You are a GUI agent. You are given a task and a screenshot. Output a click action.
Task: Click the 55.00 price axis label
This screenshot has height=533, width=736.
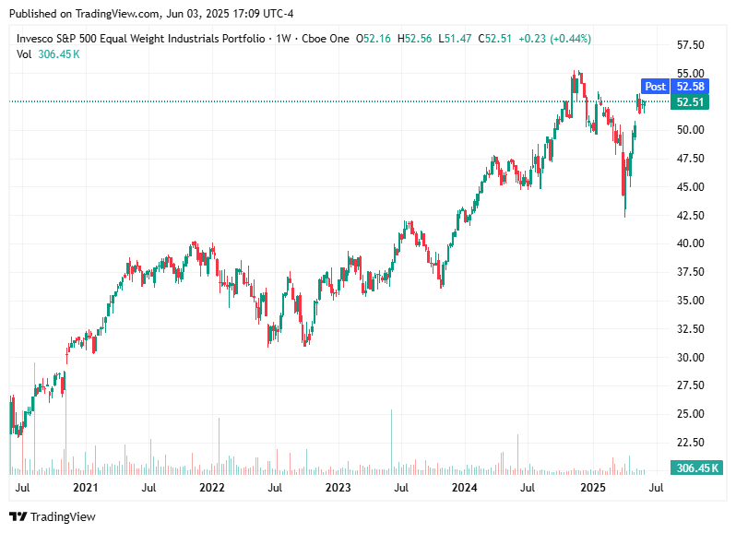(x=690, y=73)
